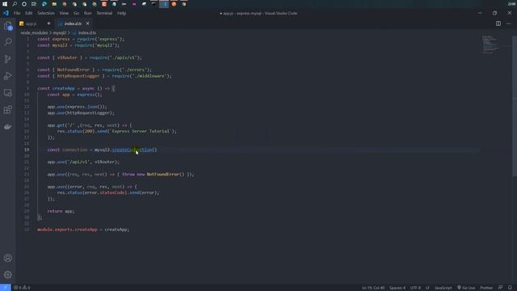The height and width of the screenshot is (291, 517).
Task: Open the File menu
Action: pos(17,13)
